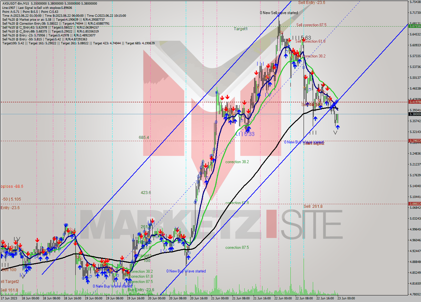Image resolution: width=421 pixels, height=302 pixels.
Task: Click the '22 Jun 00:00' time label
Action: [283, 298]
